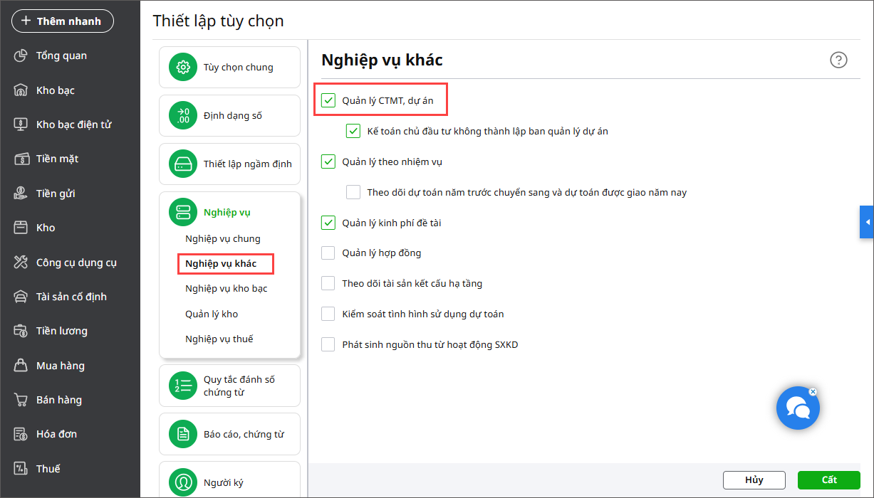The width and height of the screenshot is (874, 498).
Task: Click the green Cất save button
Action: [829, 480]
